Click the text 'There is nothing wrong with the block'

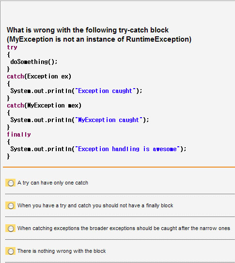[62, 251]
